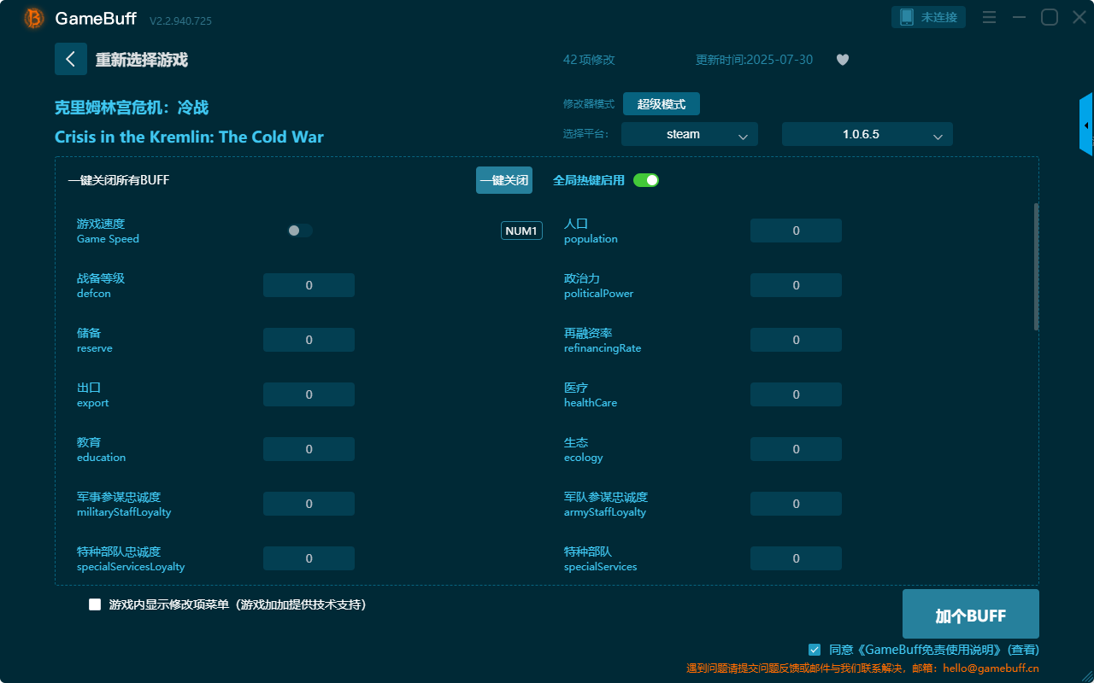Click the 未连接 connection button
1094x683 pixels.
point(929,17)
